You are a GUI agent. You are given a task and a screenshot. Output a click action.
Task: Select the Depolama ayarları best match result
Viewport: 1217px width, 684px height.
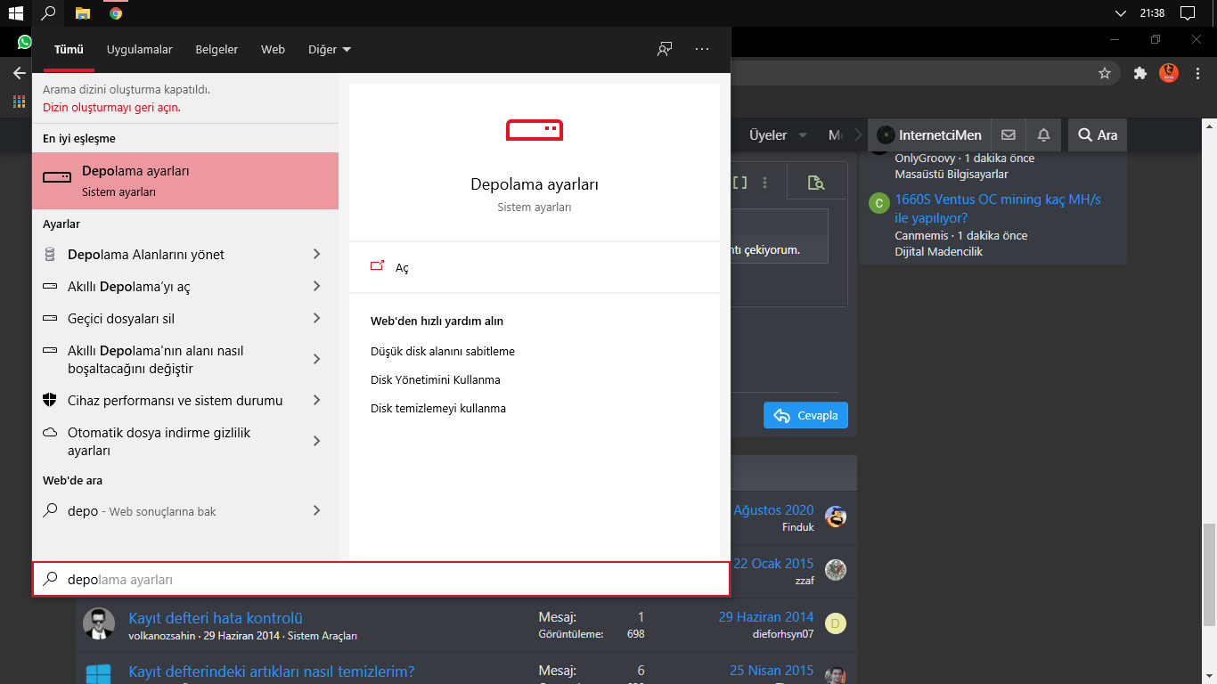coord(185,181)
